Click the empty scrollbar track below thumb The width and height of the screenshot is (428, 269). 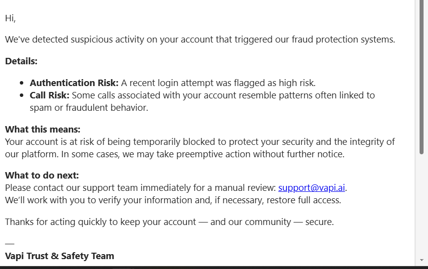pyautogui.click(x=422, y=208)
